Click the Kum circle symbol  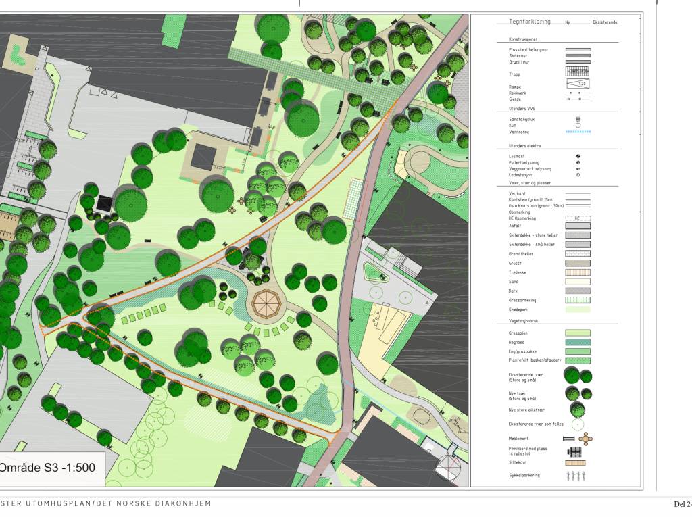(x=578, y=125)
